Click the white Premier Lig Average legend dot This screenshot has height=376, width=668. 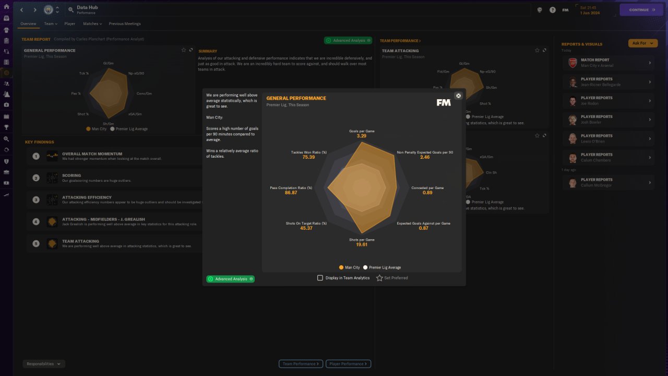365,267
